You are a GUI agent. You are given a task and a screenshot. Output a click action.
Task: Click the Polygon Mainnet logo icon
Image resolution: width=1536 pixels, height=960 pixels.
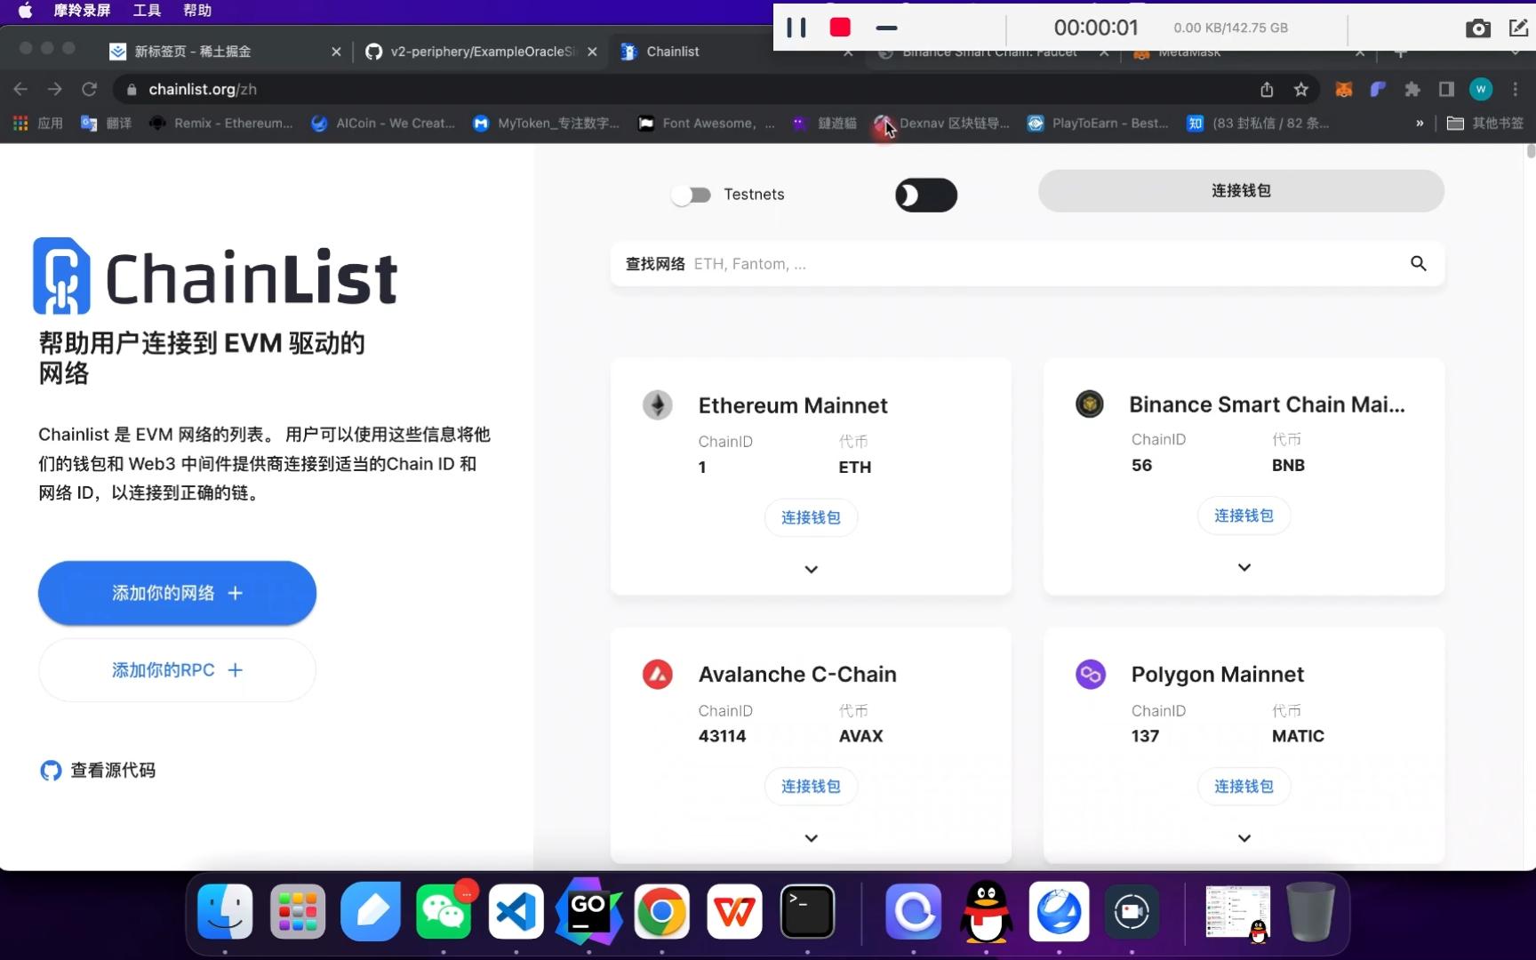click(1090, 674)
